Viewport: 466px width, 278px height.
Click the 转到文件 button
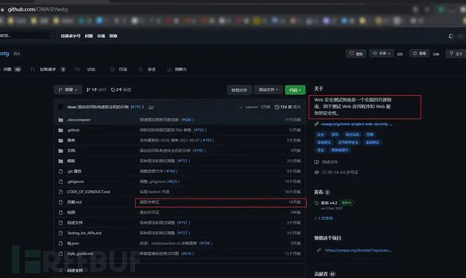point(239,90)
